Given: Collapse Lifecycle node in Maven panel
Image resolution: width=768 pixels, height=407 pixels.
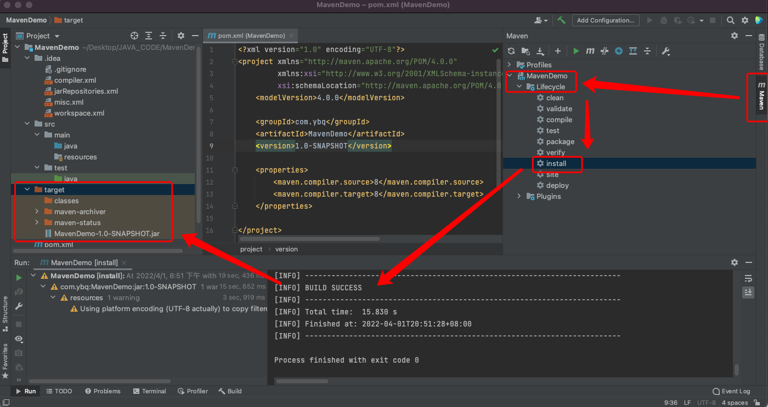Looking at the screenshot, I should click(519, 87).
